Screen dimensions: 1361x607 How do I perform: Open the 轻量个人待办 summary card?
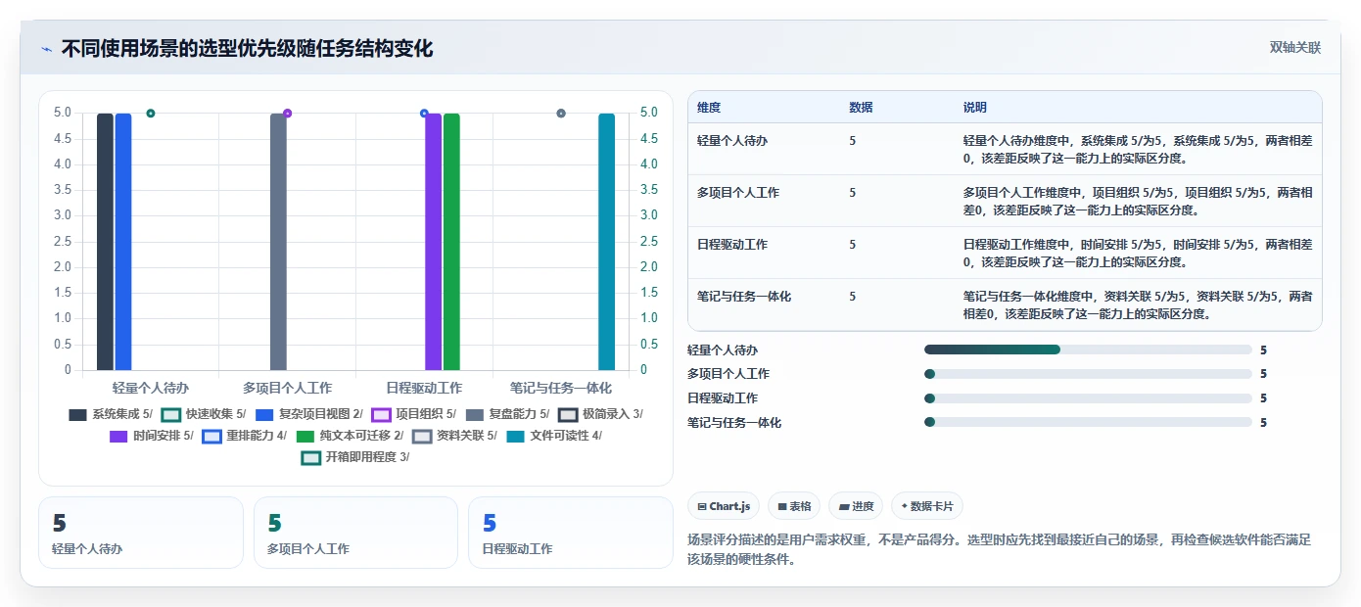click(x=140, y=533)
